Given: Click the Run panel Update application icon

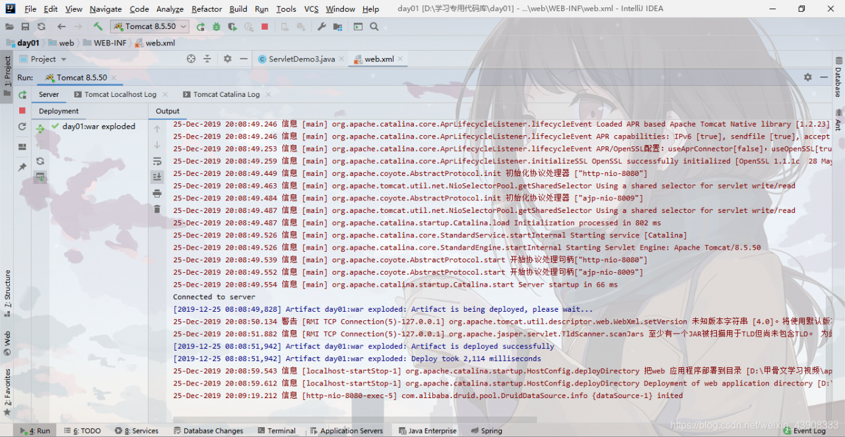Looking at the screenshot, I should click(22, 127).
